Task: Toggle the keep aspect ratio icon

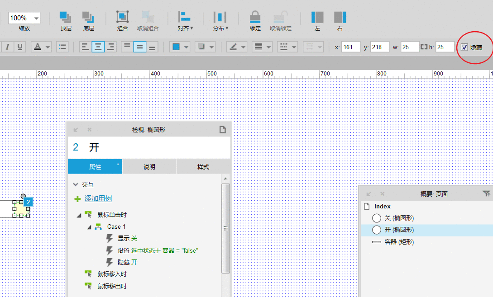Action: [x=424, y=47]
